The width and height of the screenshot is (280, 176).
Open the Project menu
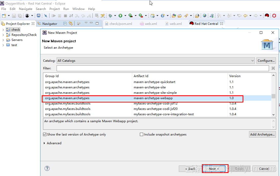[55, 9]
